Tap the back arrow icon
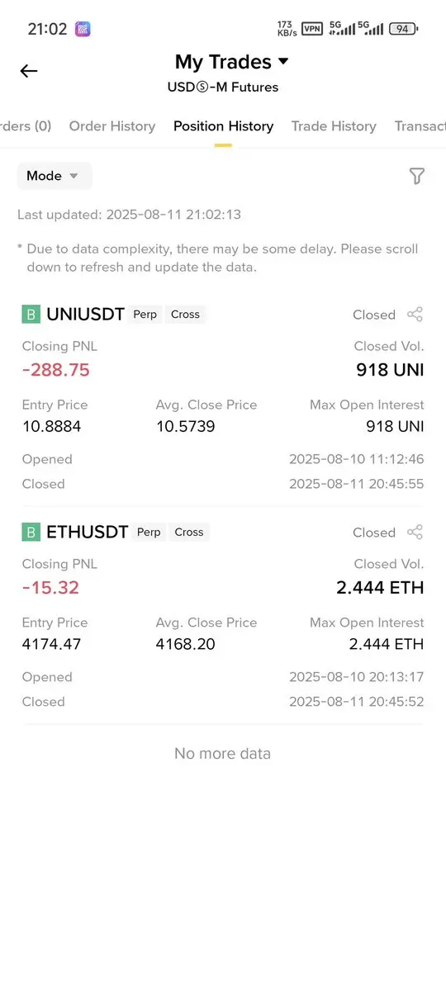The width and height of the screenshot is (446, 990). 29,71
